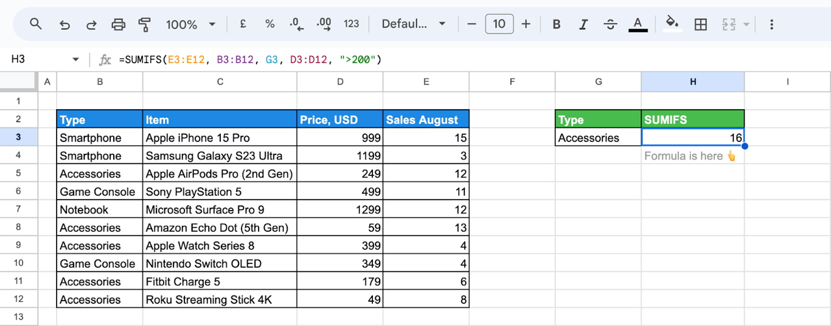This screenshot has height=326, width=831.
Task: Select the Sony PlayStation 5 cell
Action: click(220, 192)
